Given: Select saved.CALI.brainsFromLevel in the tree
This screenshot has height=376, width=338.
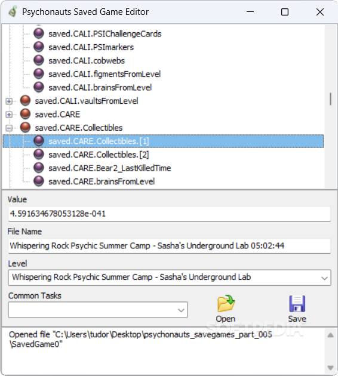Looking at the screenshot, I should pyautogui.click(x=100, y=88).
